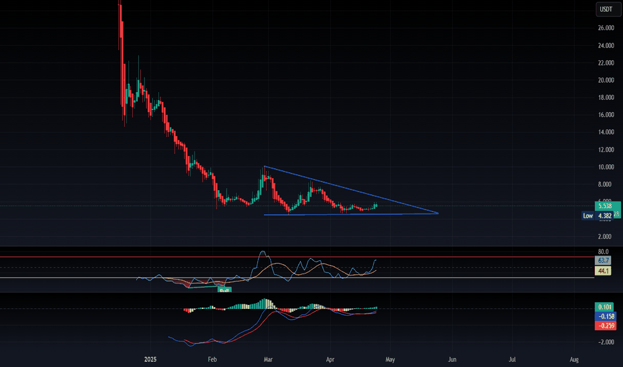Screen dimensions: 623x367
Task: Click the MACD histogram value 0.101
Action: click(x=604, y=307)
